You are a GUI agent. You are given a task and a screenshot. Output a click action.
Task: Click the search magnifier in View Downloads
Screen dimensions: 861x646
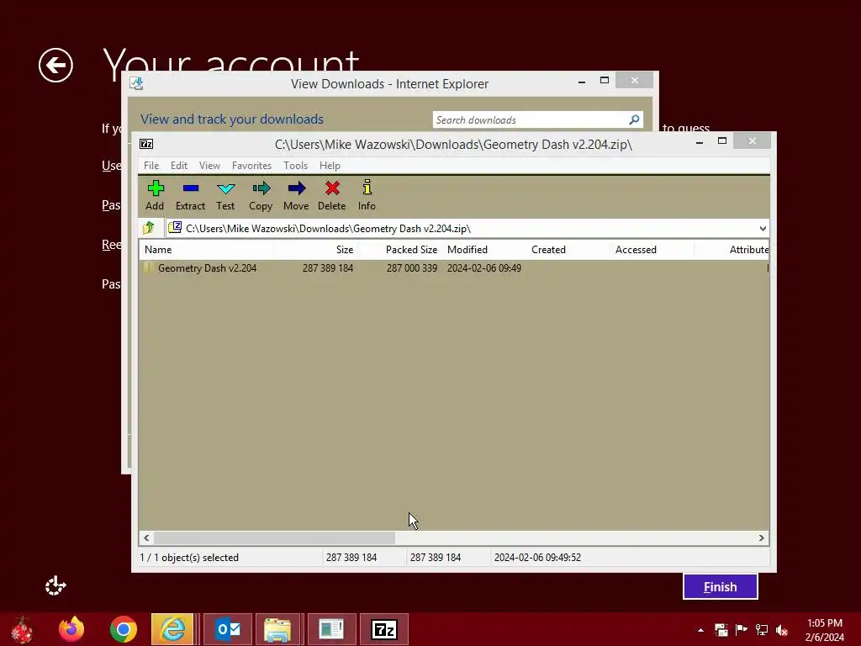634,119
